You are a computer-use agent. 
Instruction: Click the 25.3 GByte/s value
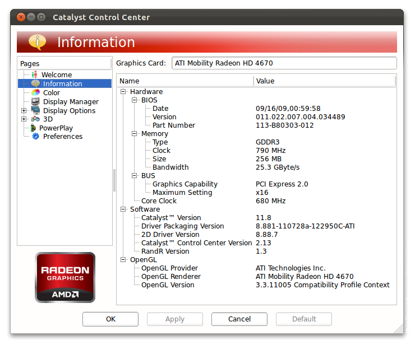click(x=278, y=167)
